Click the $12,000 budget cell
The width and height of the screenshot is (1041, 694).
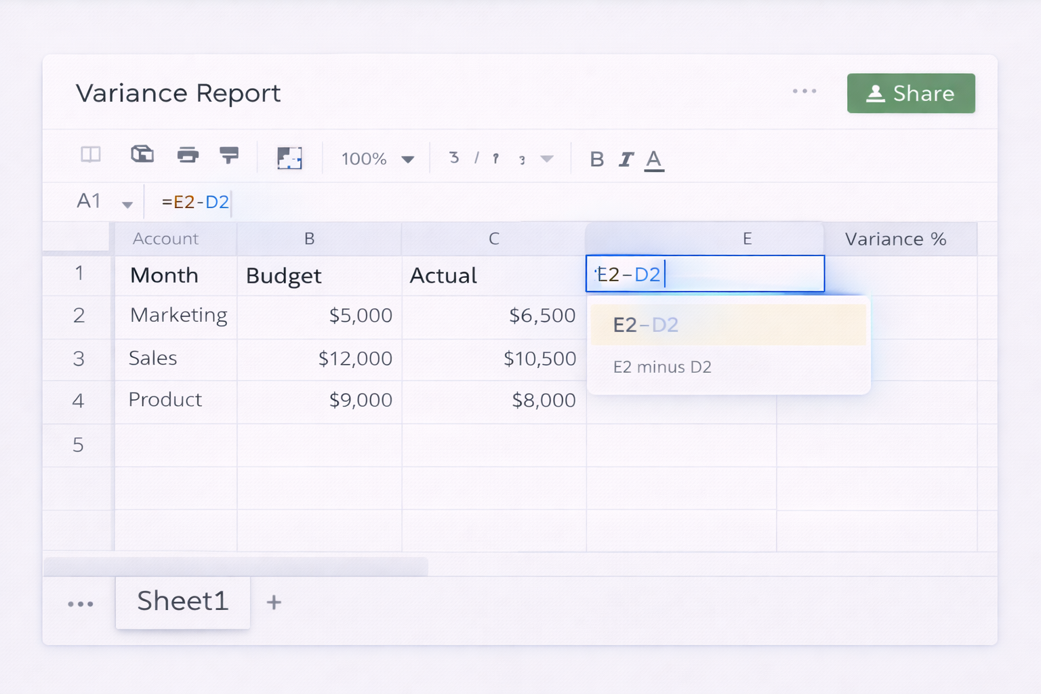tap(319, 359)
